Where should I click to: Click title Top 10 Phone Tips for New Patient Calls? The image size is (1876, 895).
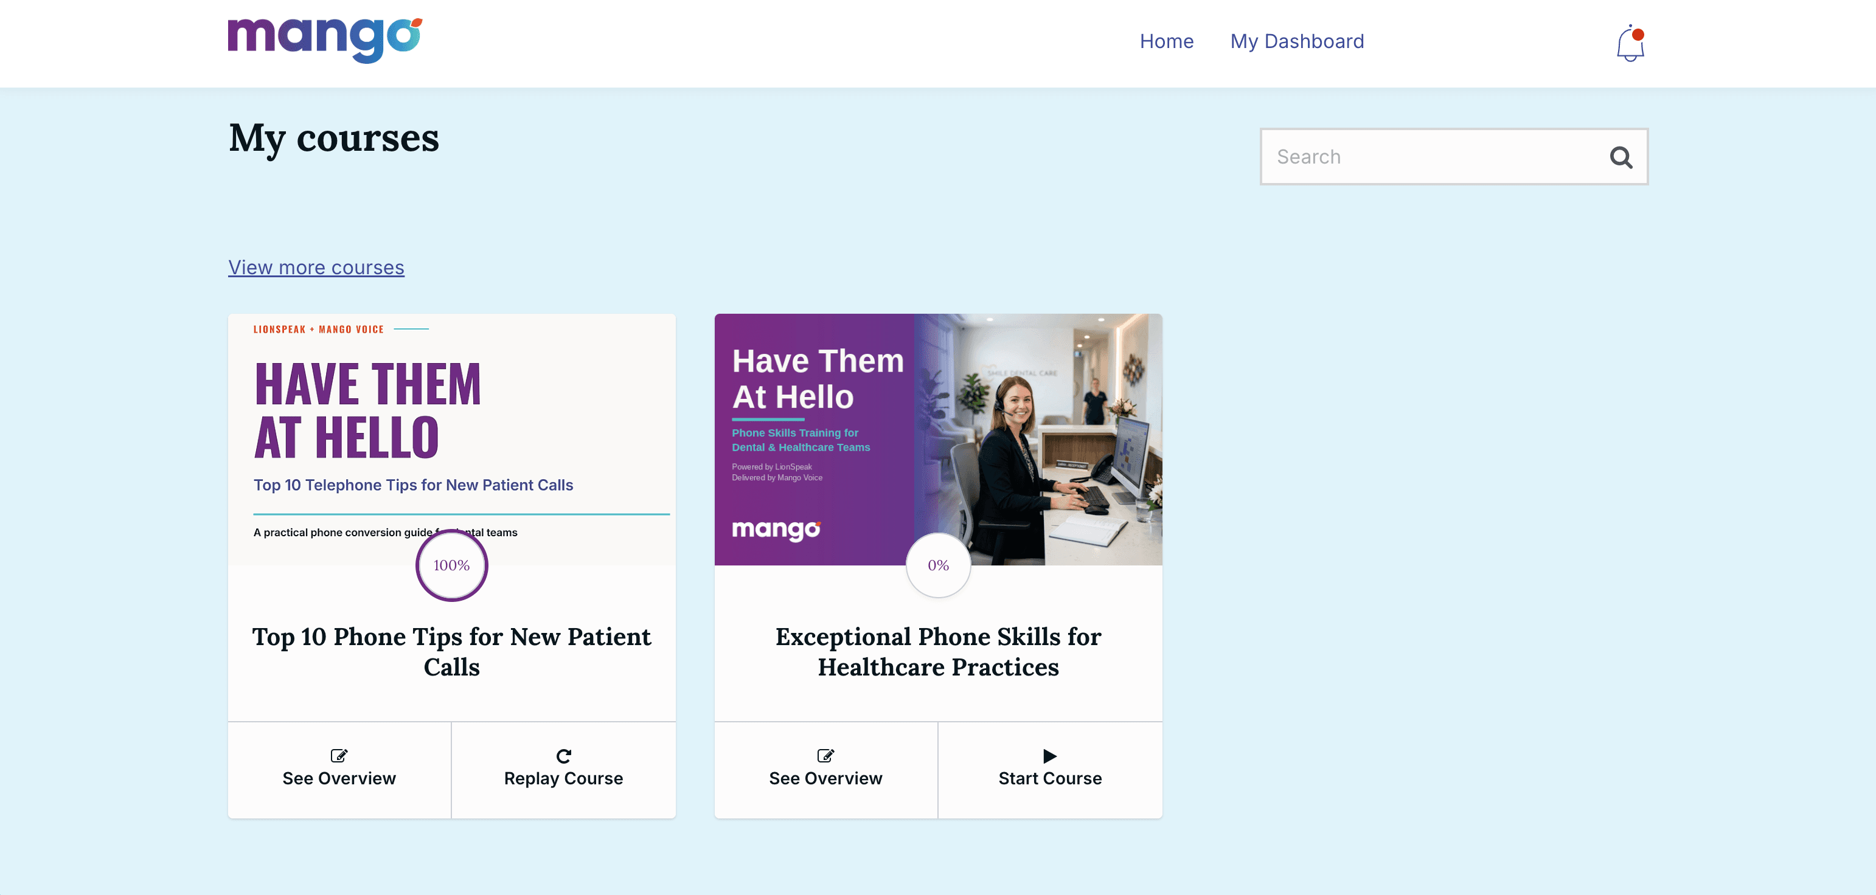point(451,652)
